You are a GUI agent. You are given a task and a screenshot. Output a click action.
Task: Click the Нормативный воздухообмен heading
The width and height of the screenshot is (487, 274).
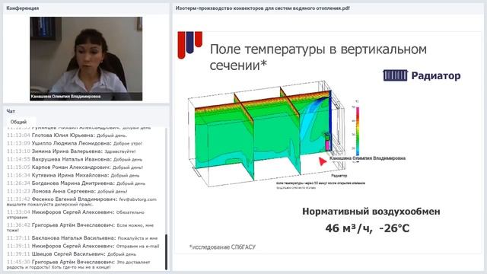click(x=371, y=212)
